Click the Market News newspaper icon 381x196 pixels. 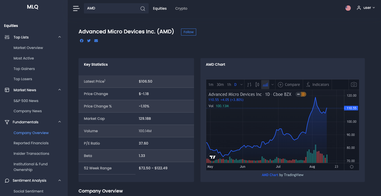coord(7,90)
